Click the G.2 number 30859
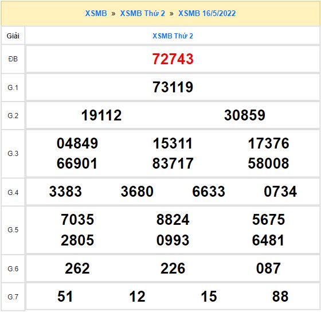The image size is (321, 312). pyautogui.click(x=245, y=115)
